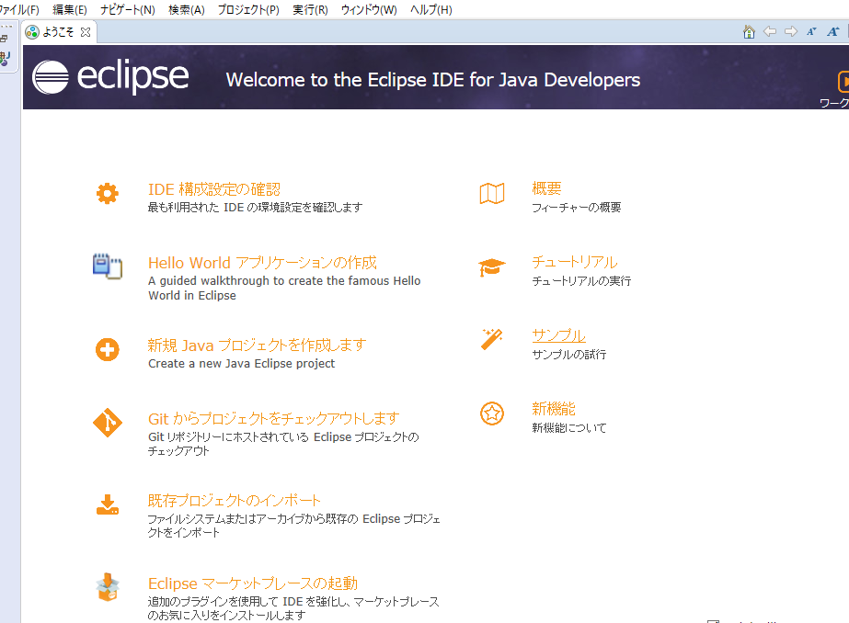849x623 pixels.
Task: Click the text 'チュートリアルの実行'
Action: click(x=581, y=281)
